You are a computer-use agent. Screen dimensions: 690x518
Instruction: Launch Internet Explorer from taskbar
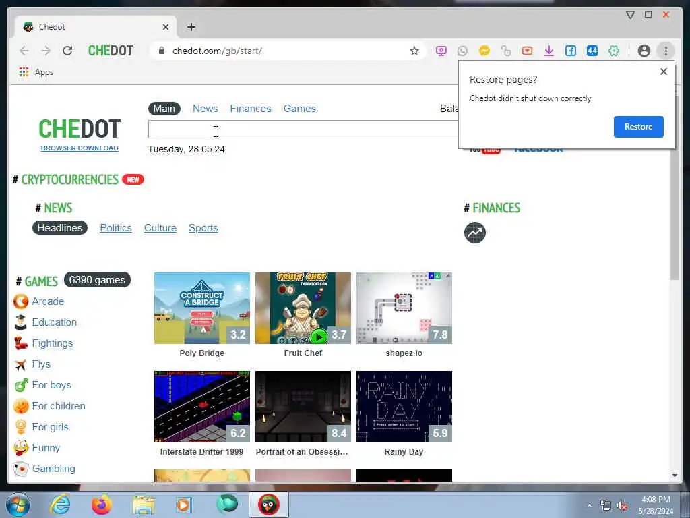pos(59,505)
